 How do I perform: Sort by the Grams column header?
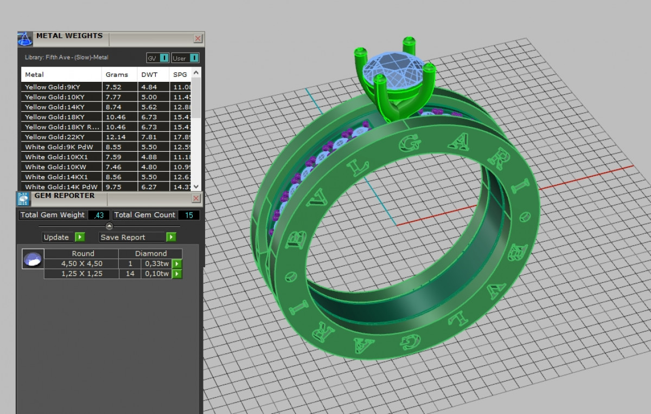point(117,74)
